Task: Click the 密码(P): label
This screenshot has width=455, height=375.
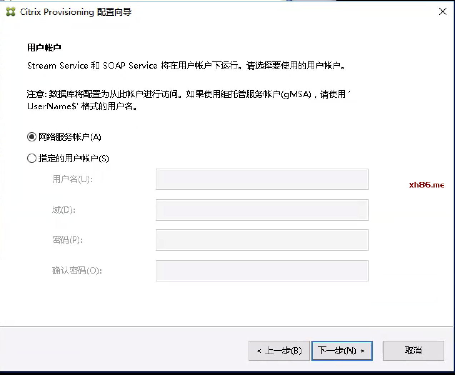Action: (67, 240)
